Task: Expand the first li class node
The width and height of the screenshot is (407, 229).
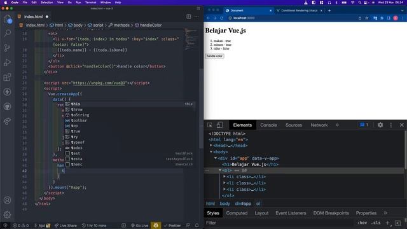Action: [224, 177]
